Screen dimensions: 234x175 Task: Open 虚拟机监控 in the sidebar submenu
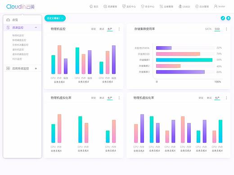(18, 49)
